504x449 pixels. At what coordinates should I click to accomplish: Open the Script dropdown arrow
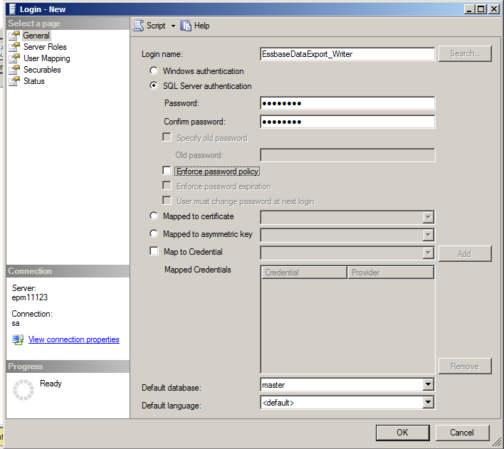coord(173,26)
